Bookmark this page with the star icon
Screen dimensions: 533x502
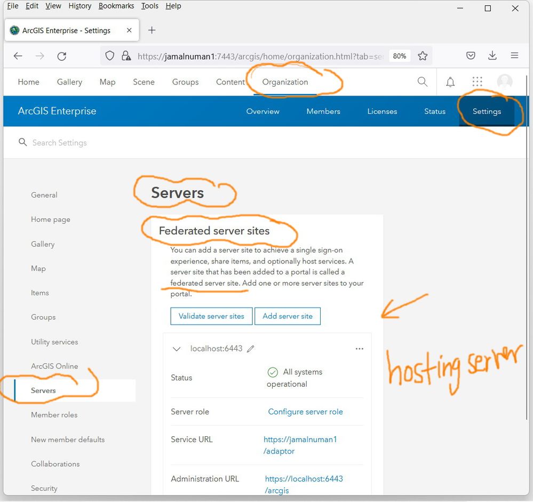423,56
